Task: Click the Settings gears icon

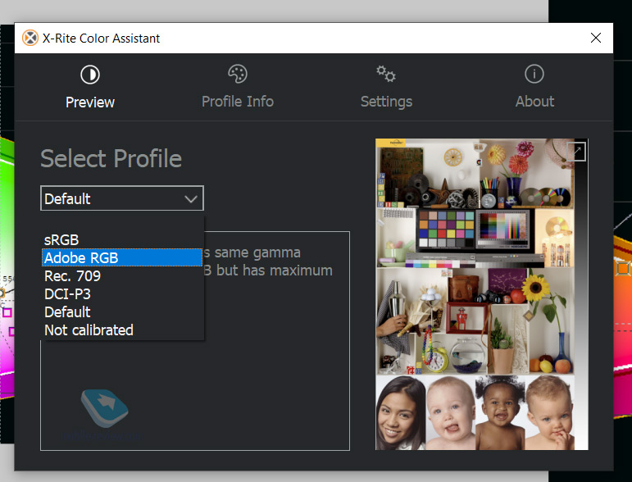Action: [x=386, y=74]
